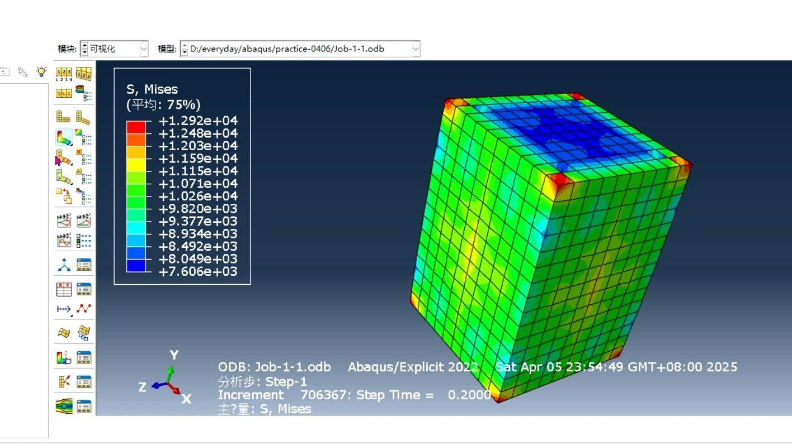792x445 pixels.
Task: Start the Animate Time History tool
Action: coord(64,221)
